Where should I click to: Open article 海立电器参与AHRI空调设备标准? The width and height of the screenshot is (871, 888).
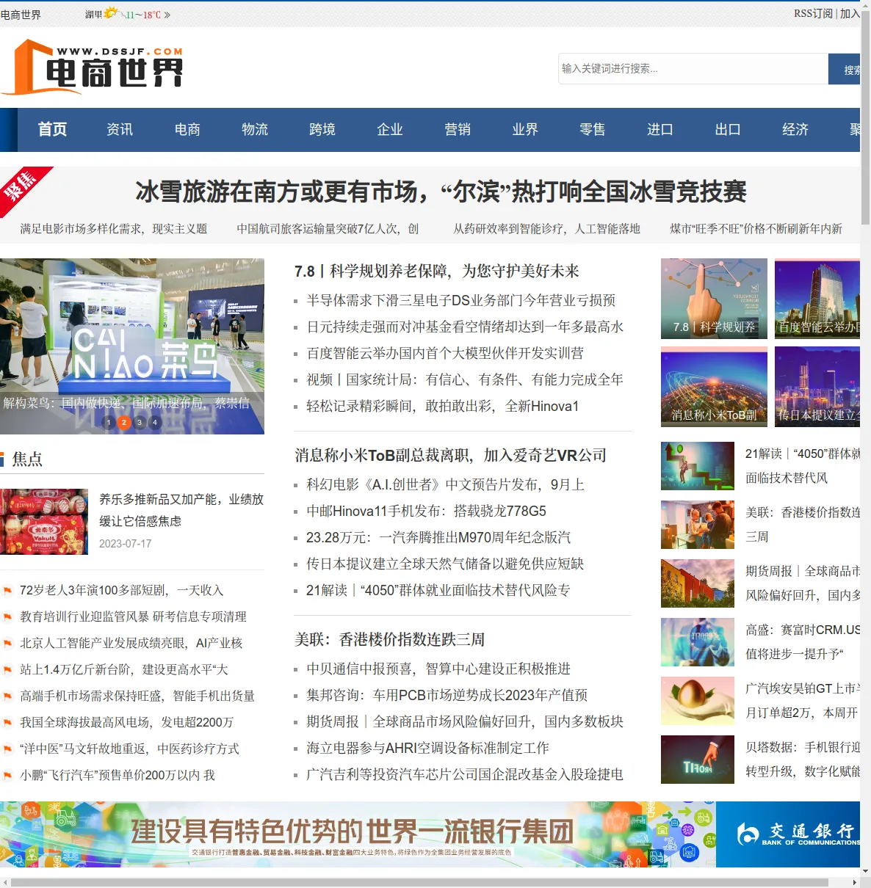[427, 748]
